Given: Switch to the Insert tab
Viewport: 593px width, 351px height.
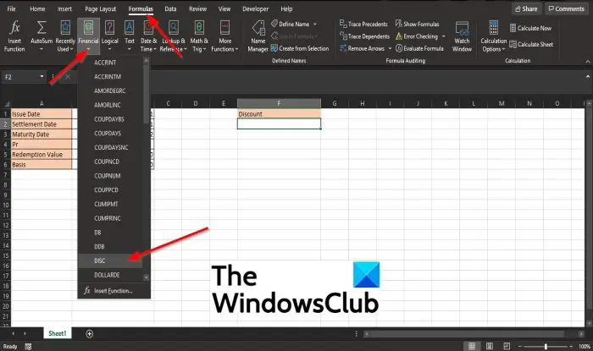Looking at the screenshot, I should pos(64,8).
